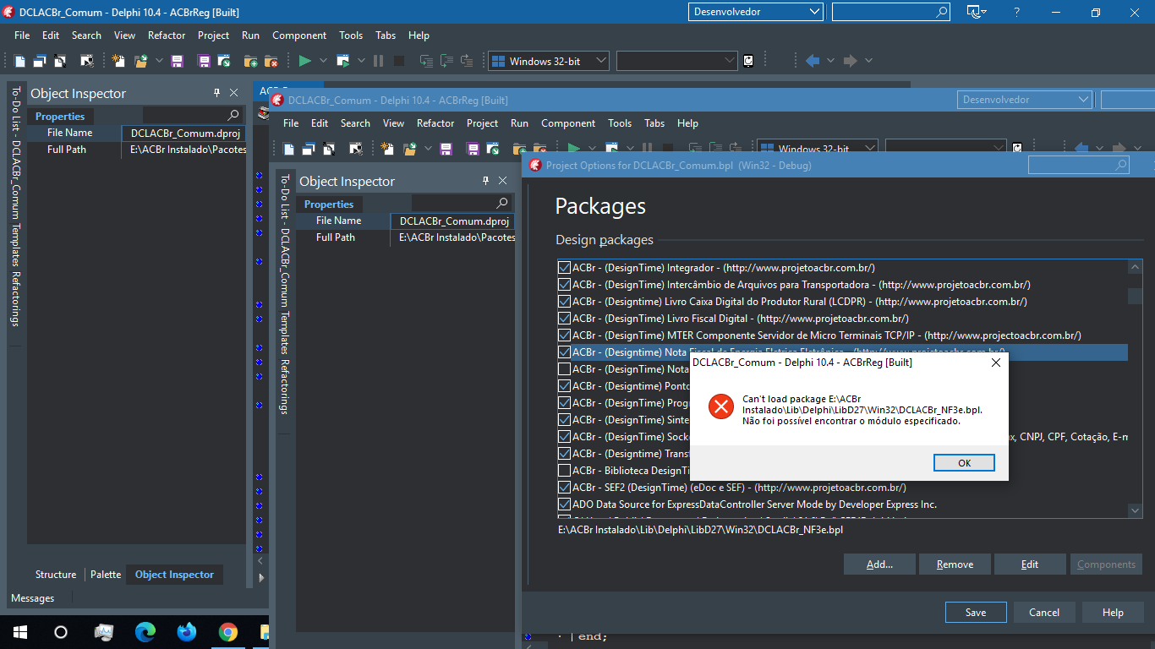1155x649 pixels.
Task: Click Open folder icon in outer top toolbar
Action: 141,61
